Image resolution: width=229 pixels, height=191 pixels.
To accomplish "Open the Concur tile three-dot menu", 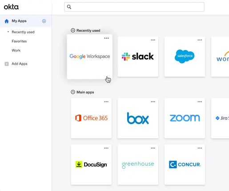I will 200,148.
